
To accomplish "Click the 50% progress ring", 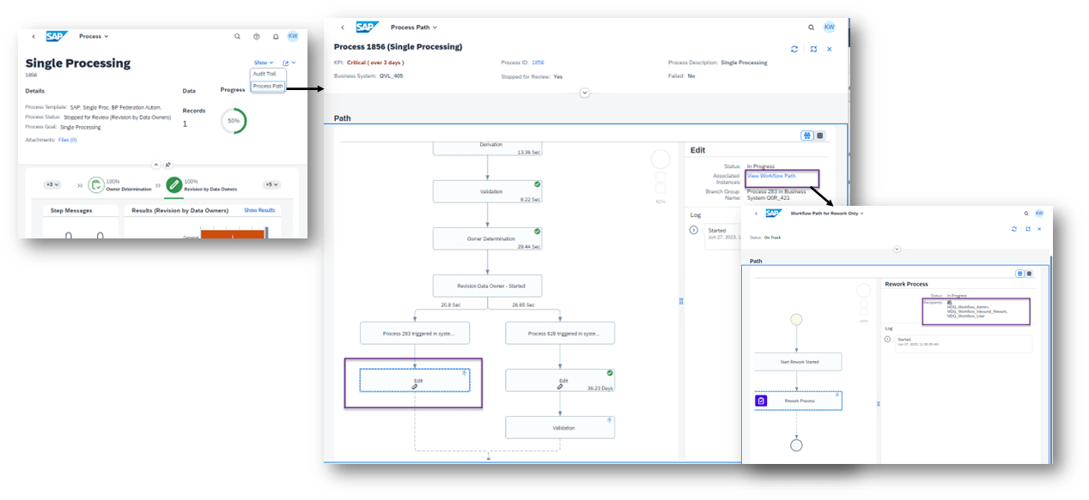I will (234, 120).
